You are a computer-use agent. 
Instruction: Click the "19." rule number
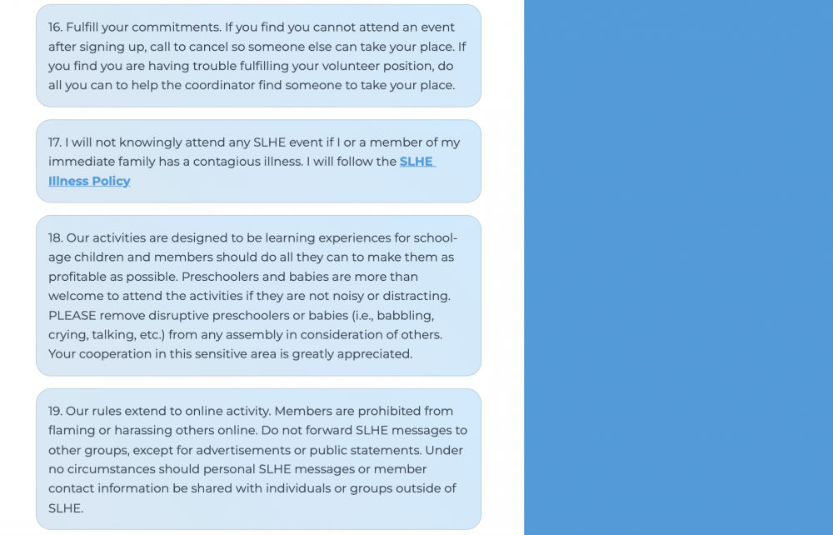point(55,411)
